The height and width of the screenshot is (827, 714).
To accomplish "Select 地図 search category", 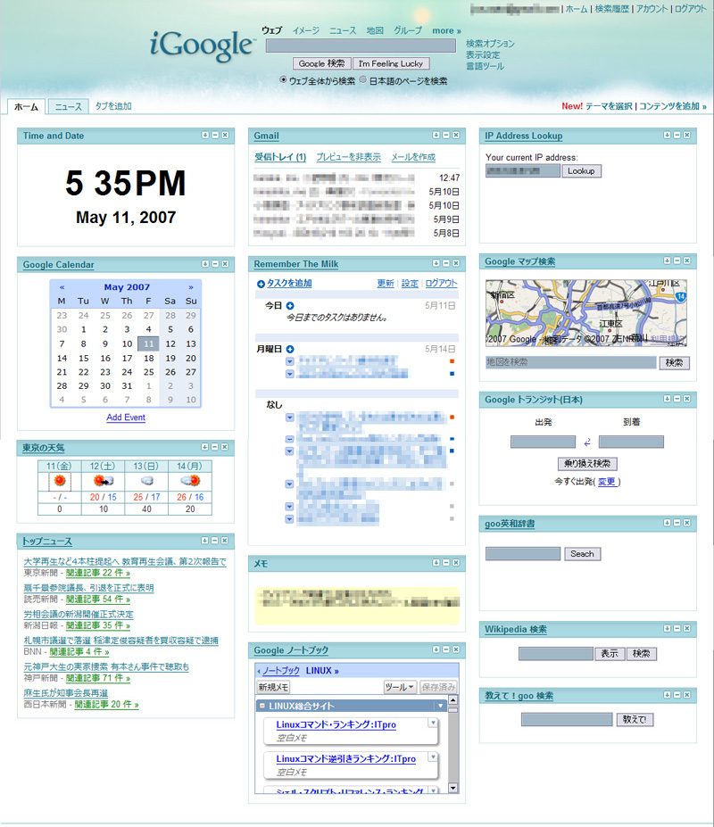I will pos(375,30).
